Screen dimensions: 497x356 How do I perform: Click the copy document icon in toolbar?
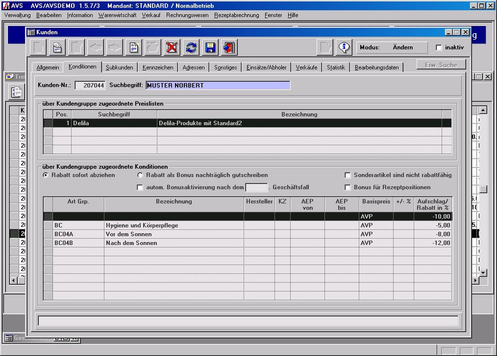point(134,48)
